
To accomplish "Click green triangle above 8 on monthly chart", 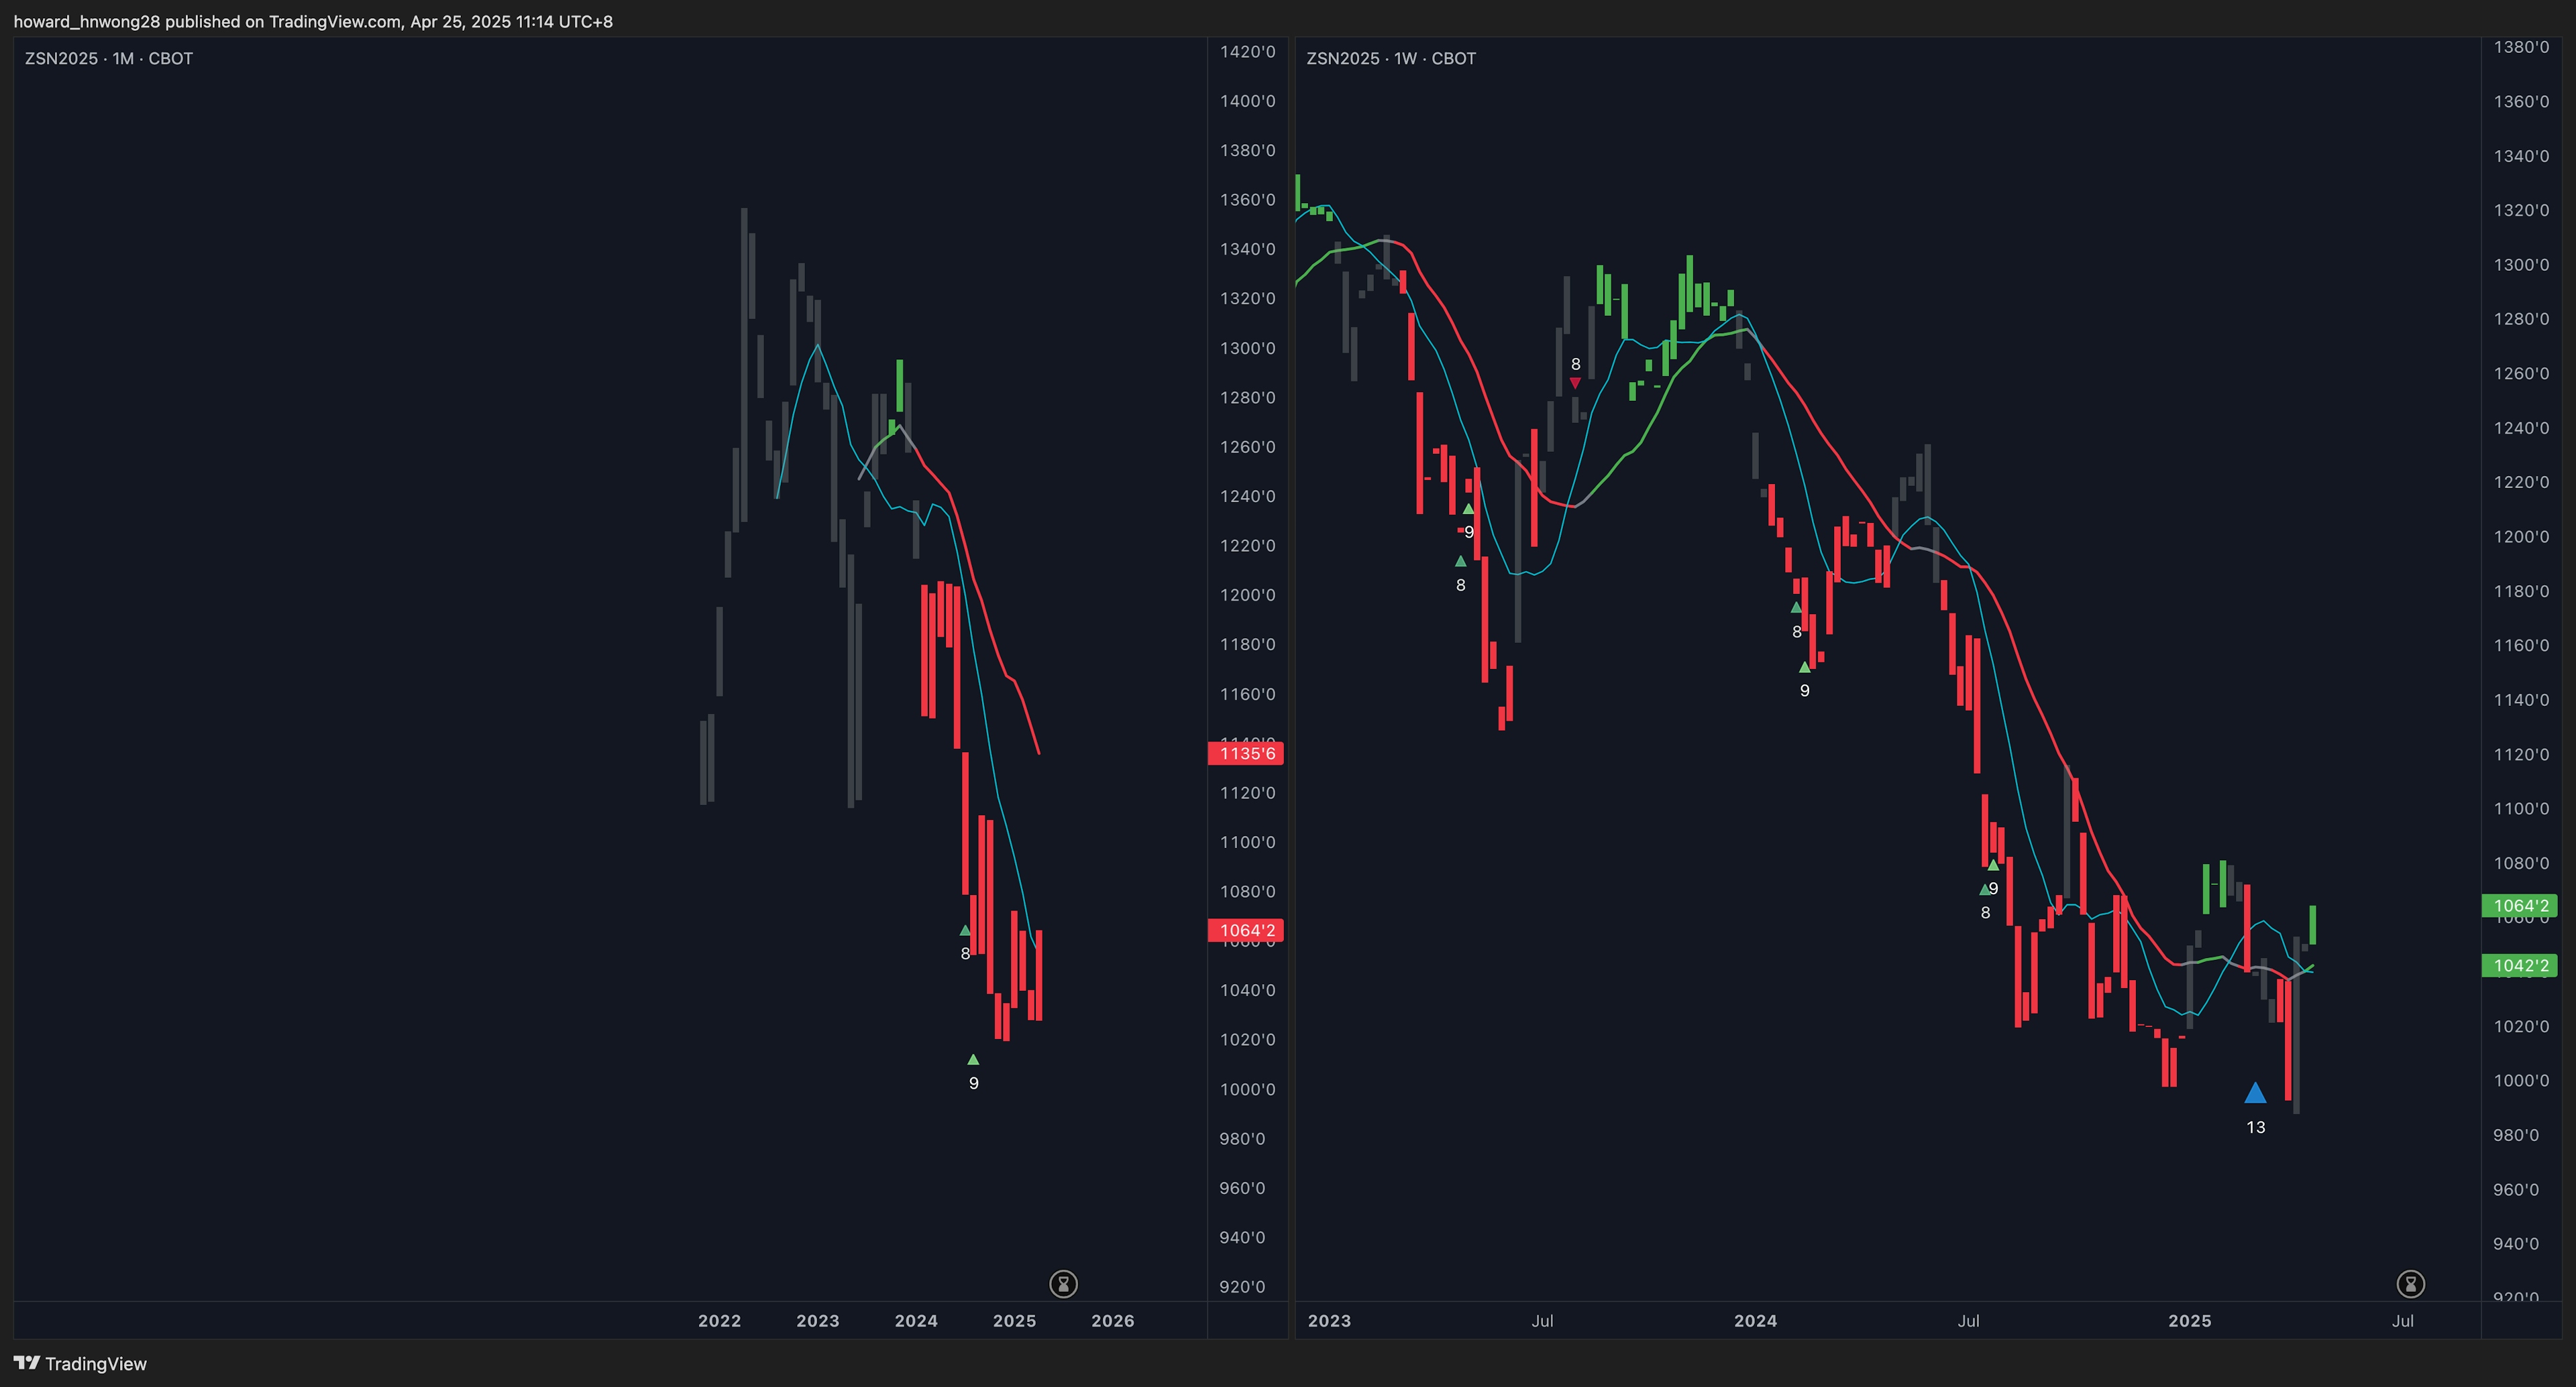I will pyautogui.click(x=965, y=930).
